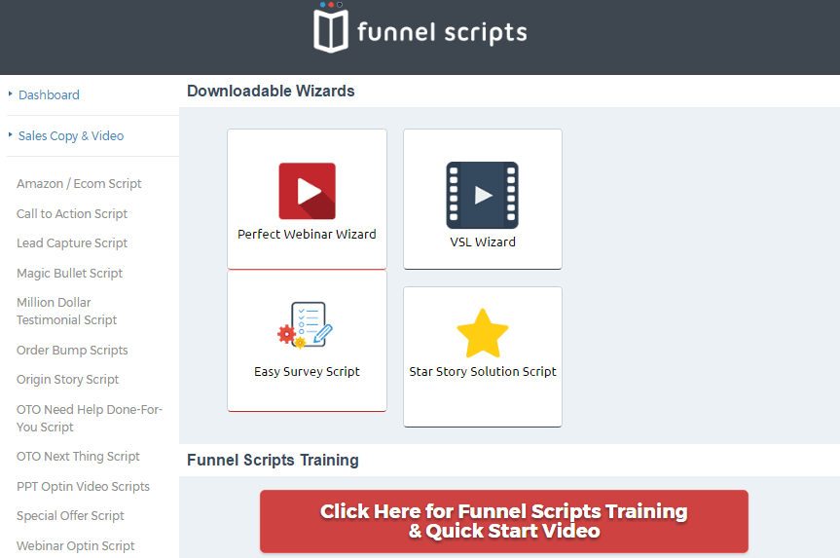Open the Star Story Solution Script label
This screenshot has height=558, width=840.
483,371
